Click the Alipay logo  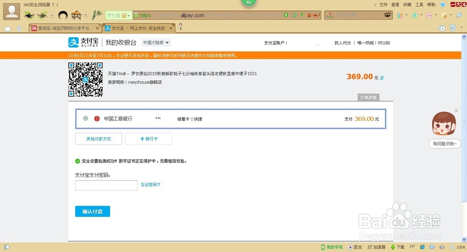pos(83,42)
